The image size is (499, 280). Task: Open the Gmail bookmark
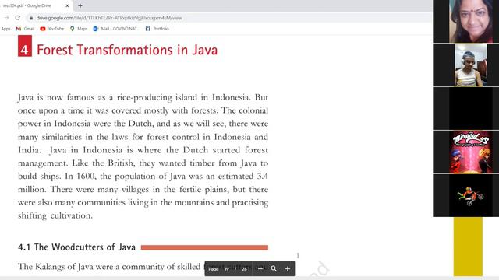click(26, 29)
